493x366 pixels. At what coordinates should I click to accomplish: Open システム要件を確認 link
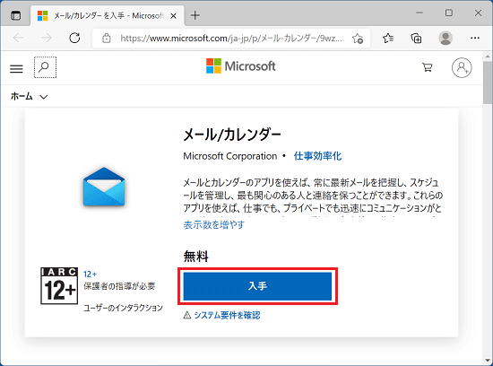coord(227,315)
